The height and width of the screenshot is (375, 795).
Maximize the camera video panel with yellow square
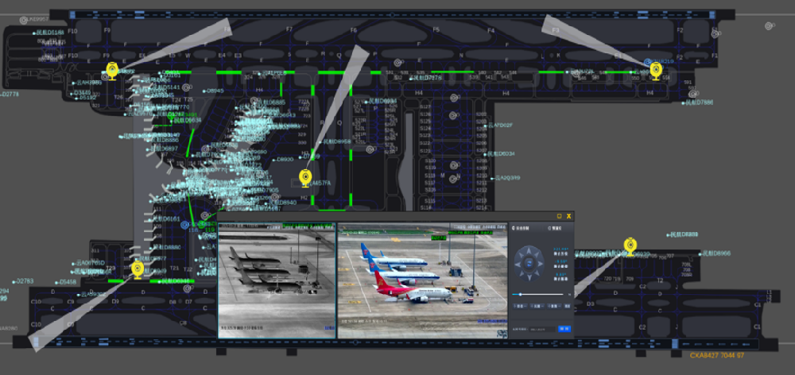point(559,216)
